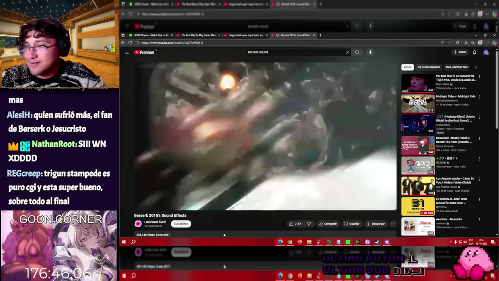Open the more actions ellipsis under video
499x281 pixels.
tap(393, 224)
